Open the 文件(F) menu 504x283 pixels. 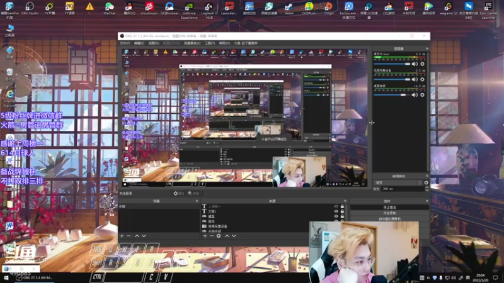tap(125, 43)
